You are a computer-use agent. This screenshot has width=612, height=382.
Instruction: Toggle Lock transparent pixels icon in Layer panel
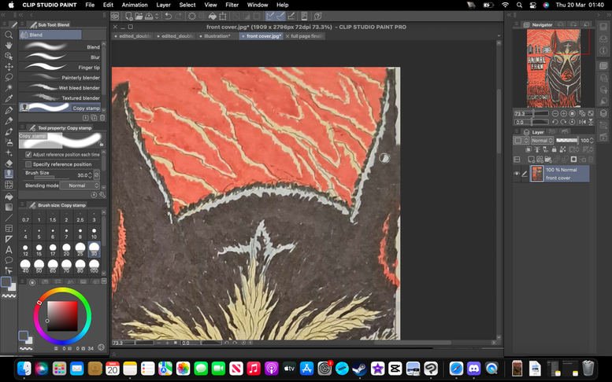tap(562, 149)
